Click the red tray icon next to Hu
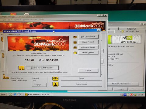 tap(131, 95)
